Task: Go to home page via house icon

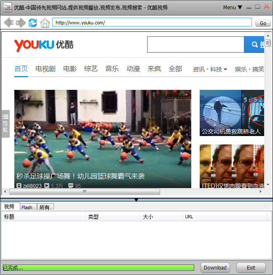Action: click(45, 23)
